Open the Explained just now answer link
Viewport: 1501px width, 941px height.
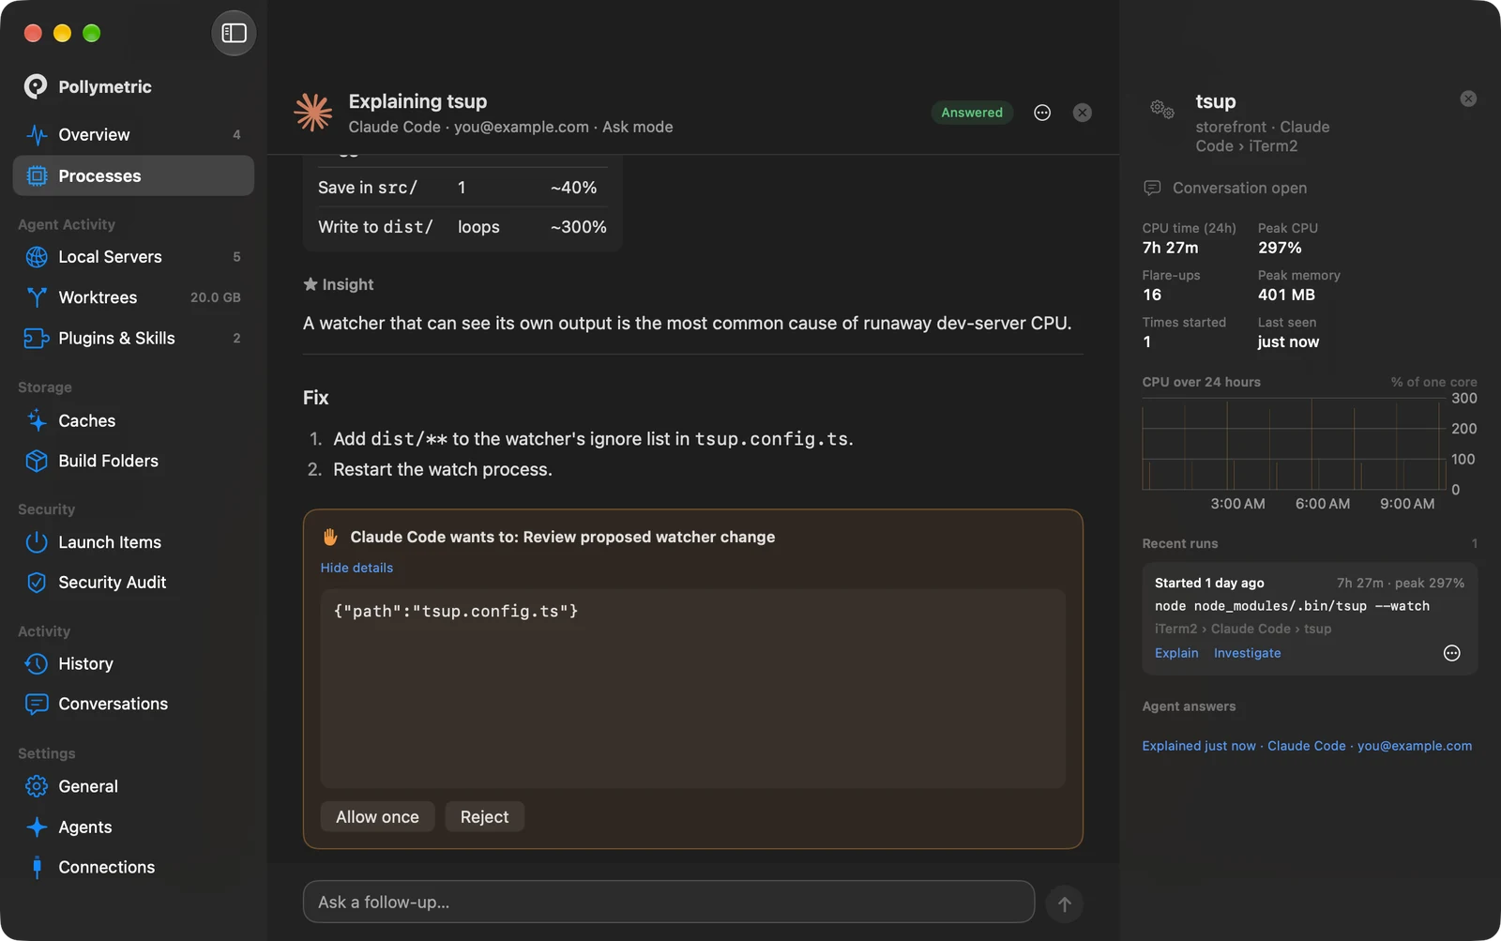(1307, 746)
